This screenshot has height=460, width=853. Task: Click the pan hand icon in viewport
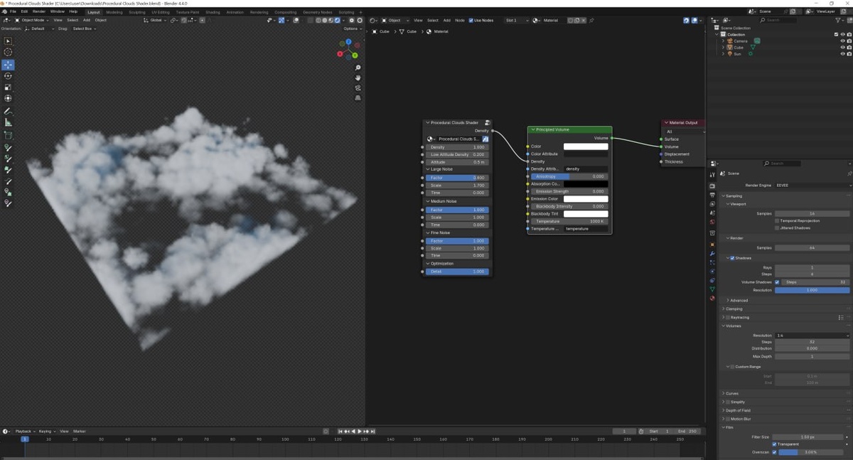(x=358, y=77)
